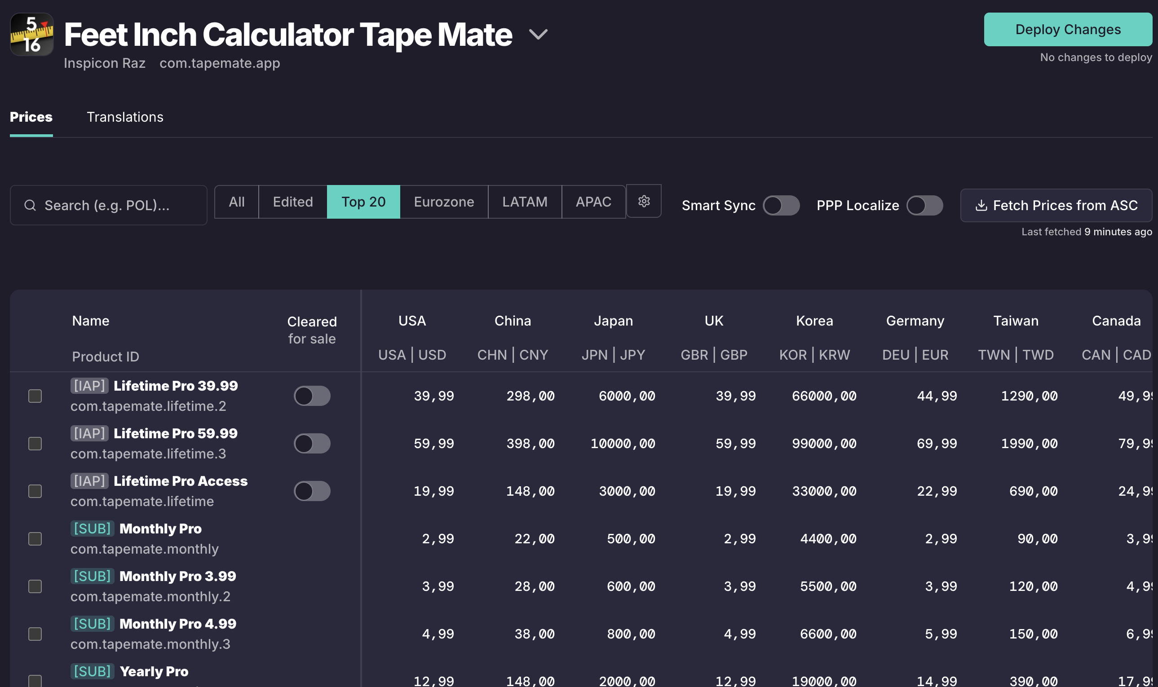Click the Korea column header

(x=814, y=321)
